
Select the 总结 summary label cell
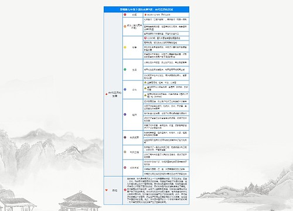(x=113, y=190)
